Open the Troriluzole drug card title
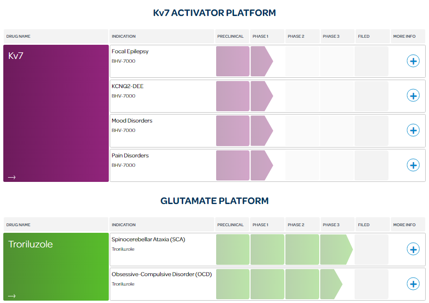 pos(31,244)
